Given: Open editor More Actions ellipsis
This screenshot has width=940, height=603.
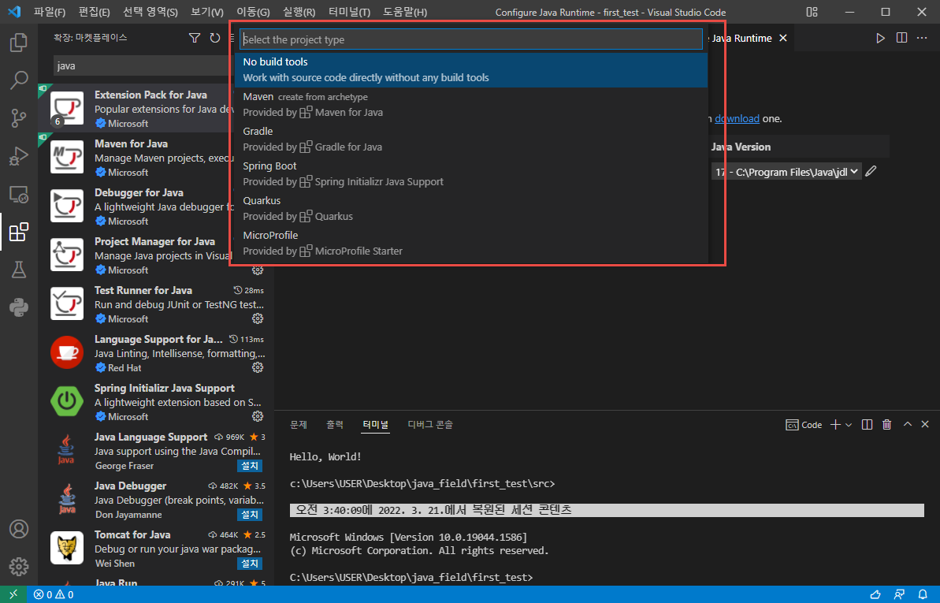Looking at the screenshot, I should coord(922,38).
